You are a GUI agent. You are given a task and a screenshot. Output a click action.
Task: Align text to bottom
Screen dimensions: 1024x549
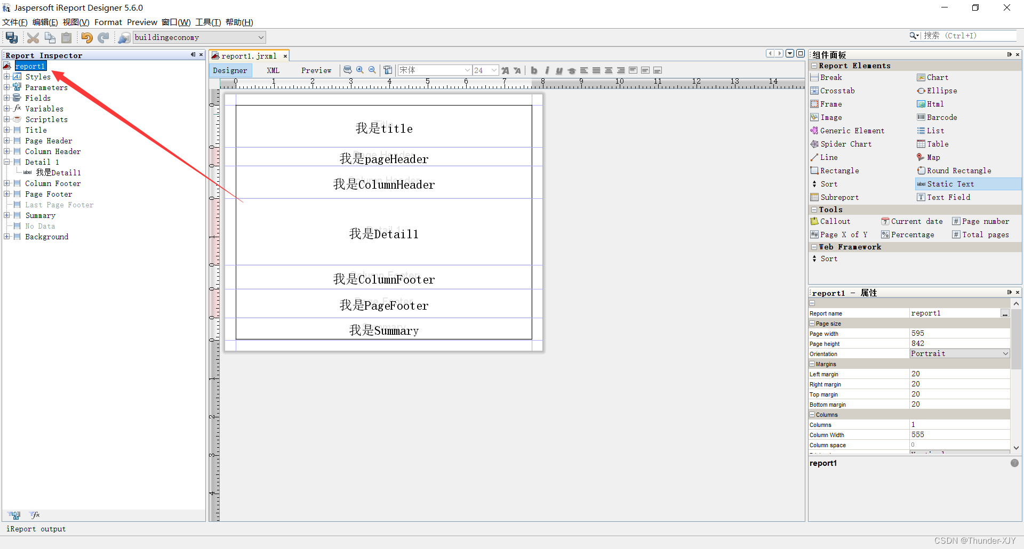[658, 70]
